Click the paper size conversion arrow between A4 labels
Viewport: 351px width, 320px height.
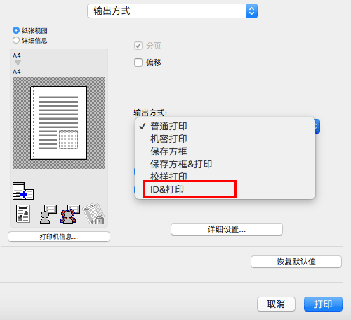(x=18, y=63)
